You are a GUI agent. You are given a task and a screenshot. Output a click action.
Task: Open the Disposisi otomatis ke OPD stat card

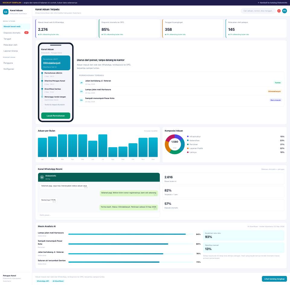point(130,28)
